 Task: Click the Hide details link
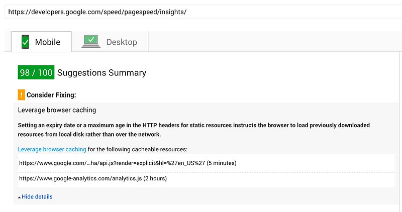point(37,196)
